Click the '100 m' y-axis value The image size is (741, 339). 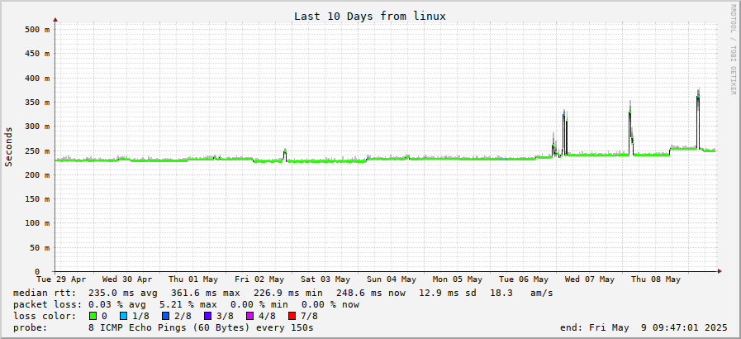[37, 223]
